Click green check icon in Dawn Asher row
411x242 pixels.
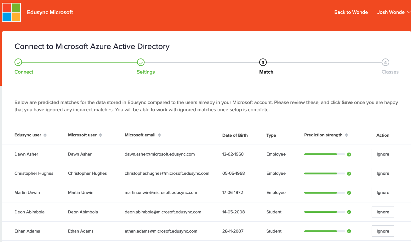coord(349,154)
